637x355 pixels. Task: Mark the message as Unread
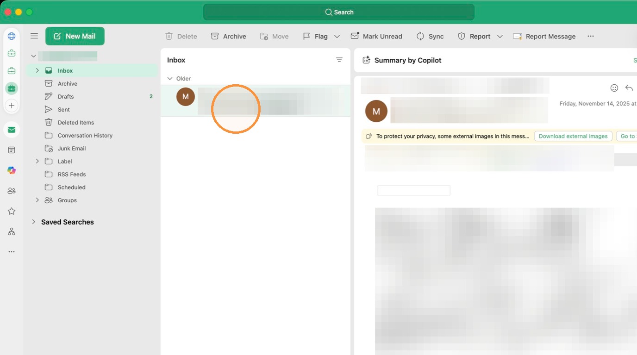coord(376,36)
